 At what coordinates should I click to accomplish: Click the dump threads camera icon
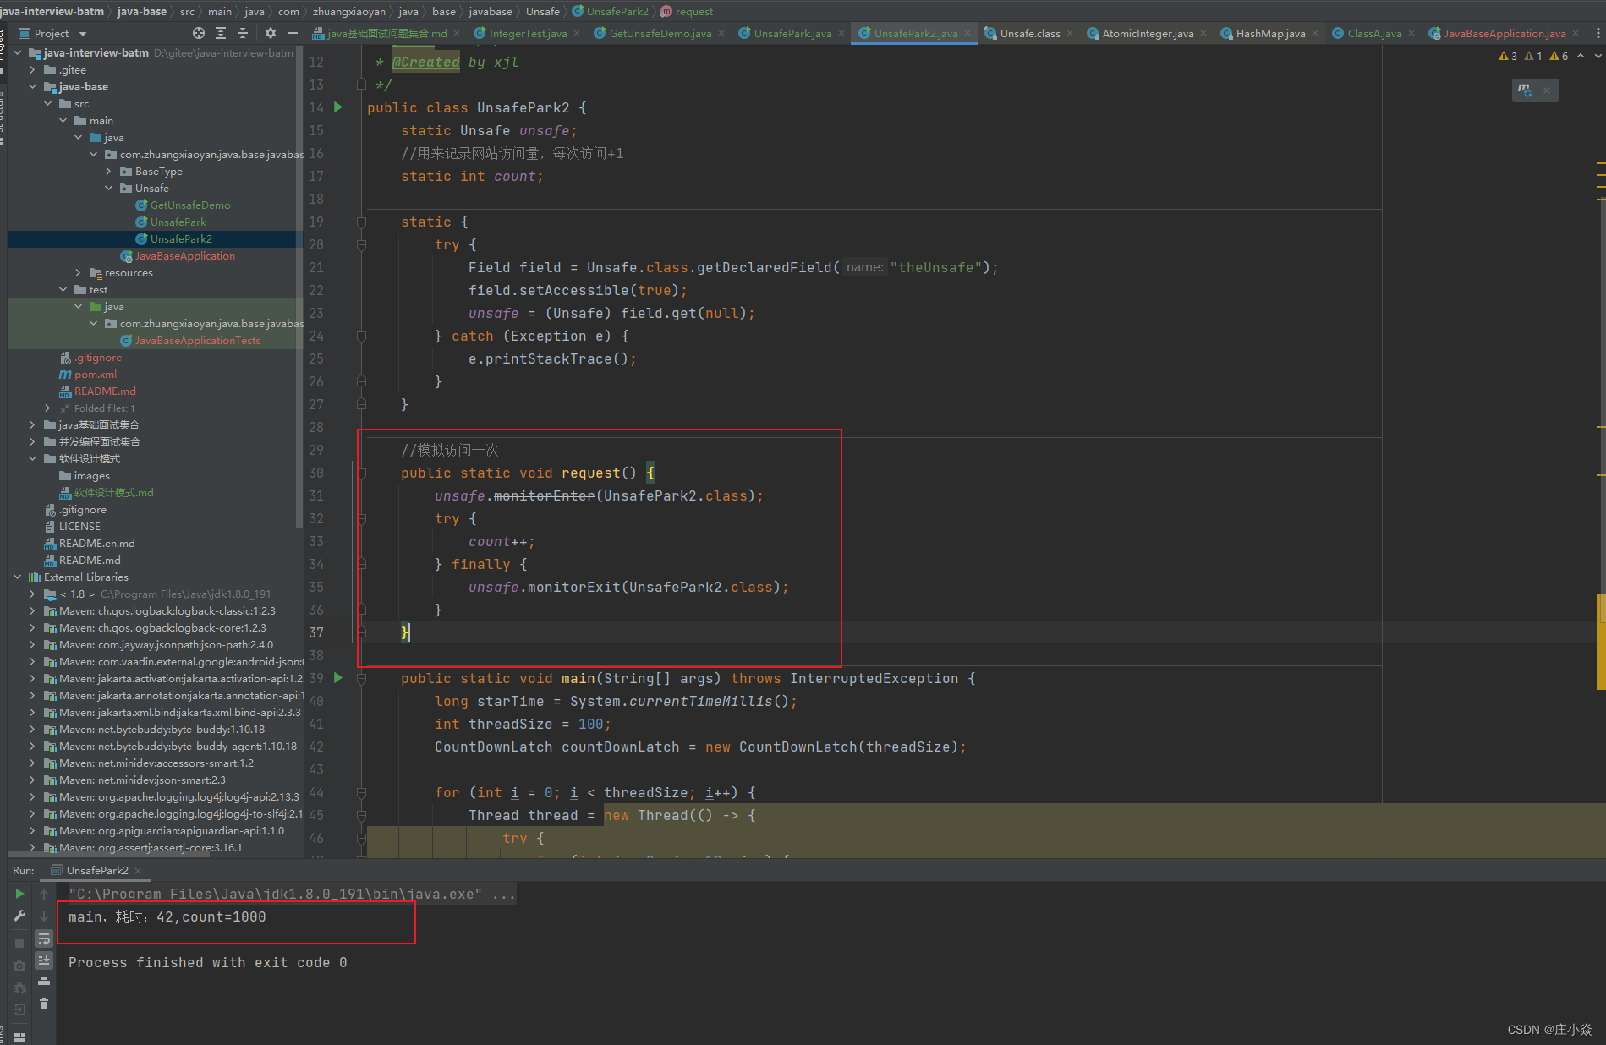point(19,966)
